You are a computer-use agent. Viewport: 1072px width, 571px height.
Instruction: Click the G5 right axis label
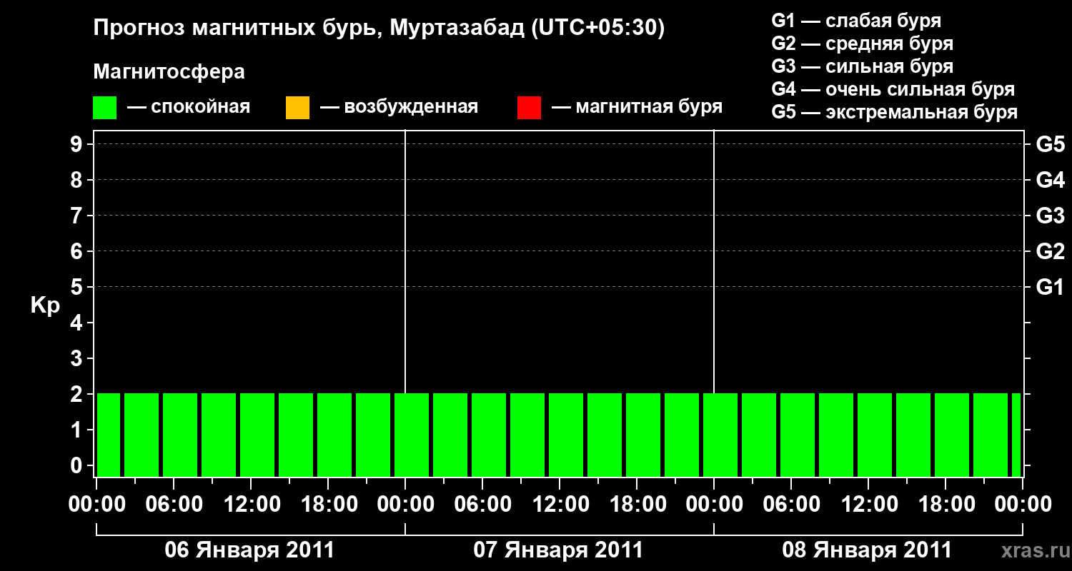tap(1050, 145)
